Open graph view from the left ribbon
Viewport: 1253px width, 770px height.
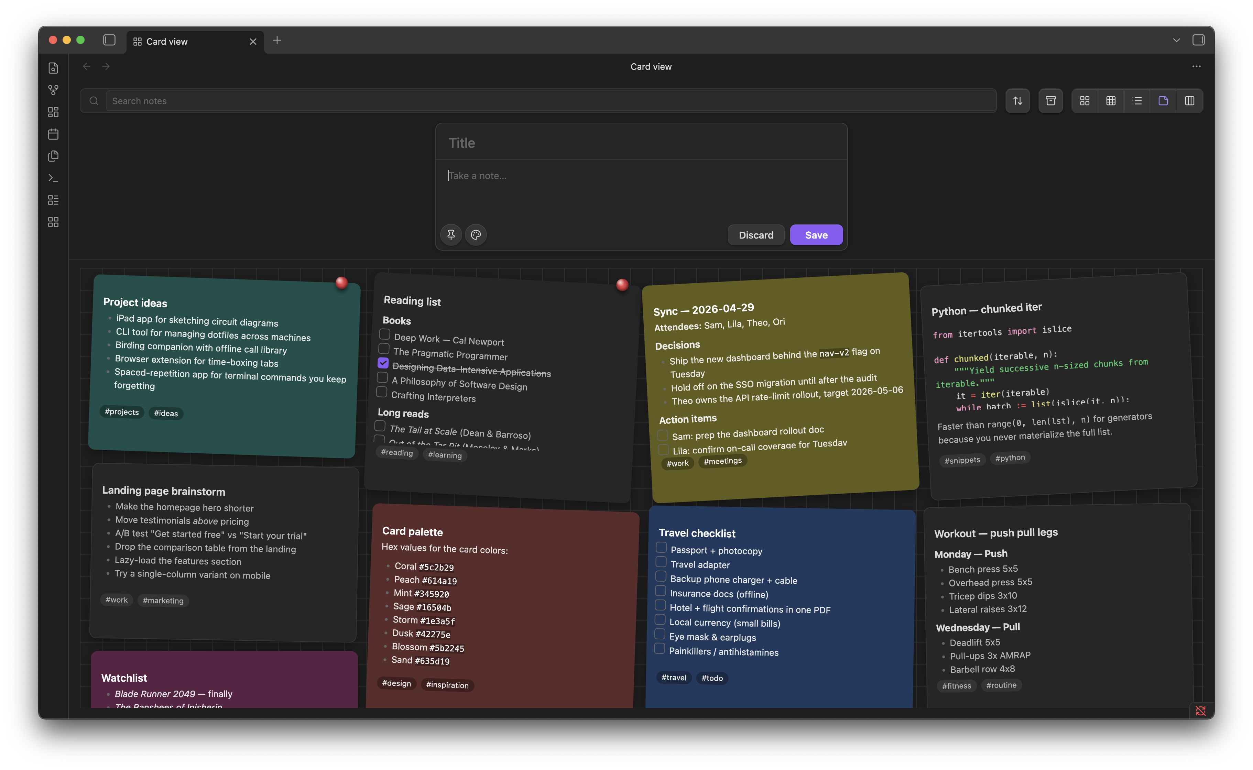[x=53, y=90]
